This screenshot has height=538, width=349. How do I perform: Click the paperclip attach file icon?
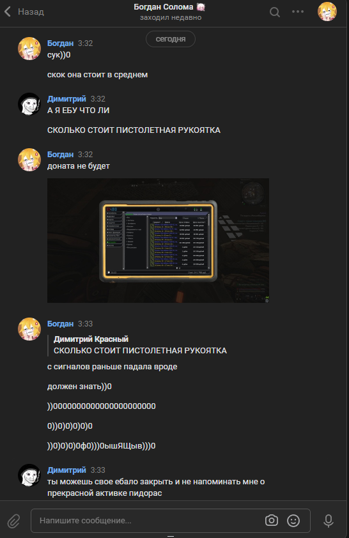(13, 521)
